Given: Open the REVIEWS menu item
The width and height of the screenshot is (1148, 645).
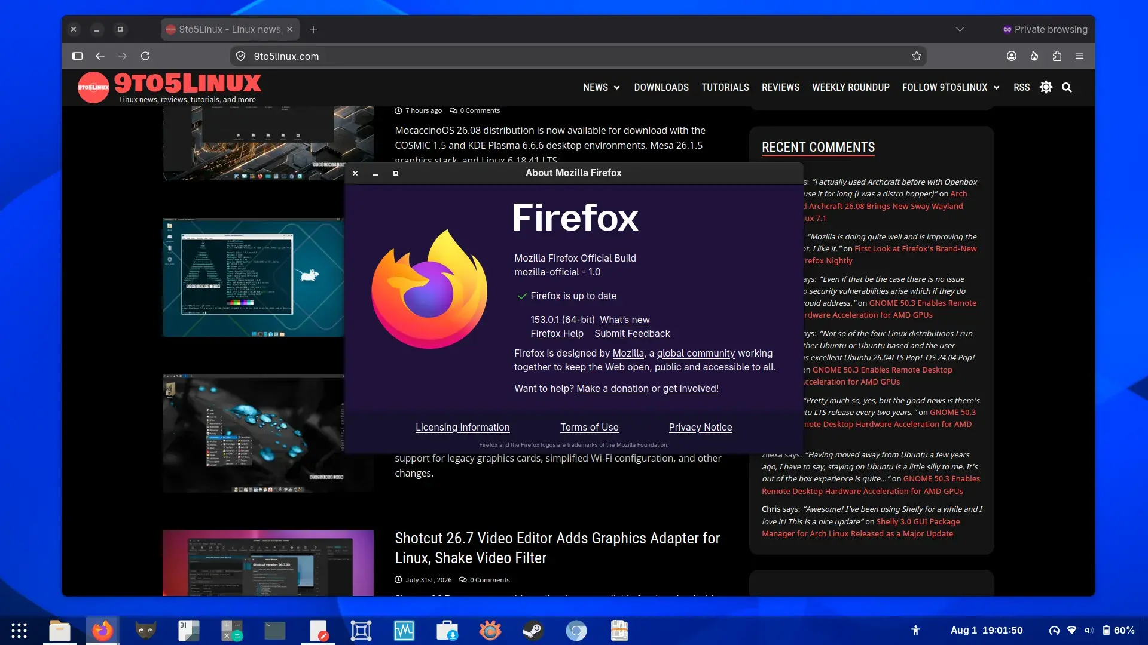Looking at the screenshot, I should pos(780,87).
